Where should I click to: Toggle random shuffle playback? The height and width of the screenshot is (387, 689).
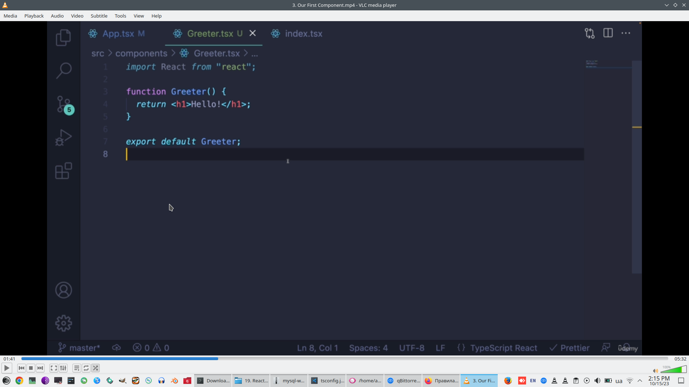point(95,368)
